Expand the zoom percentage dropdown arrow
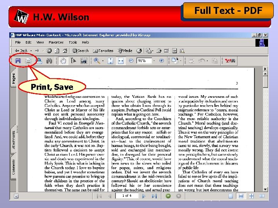278x208 pixels. tap(154, 61)
